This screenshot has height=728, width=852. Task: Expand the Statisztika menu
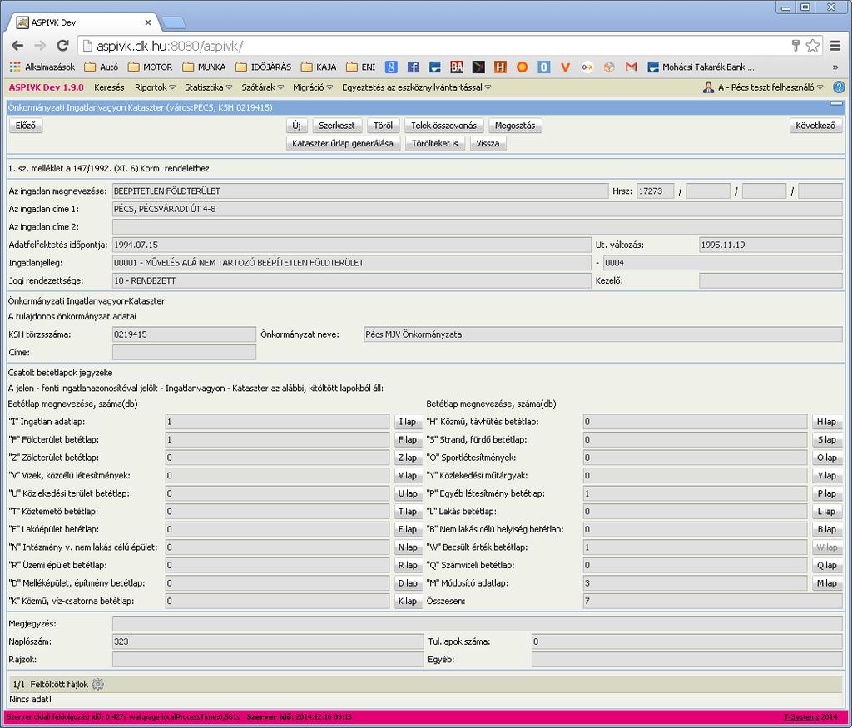point(208,87)
